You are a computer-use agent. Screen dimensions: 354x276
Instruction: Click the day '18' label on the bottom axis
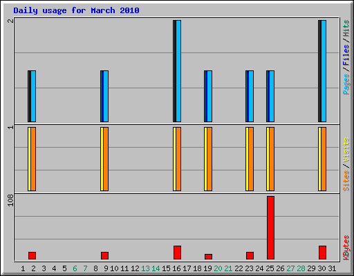[x=197, y=268]
